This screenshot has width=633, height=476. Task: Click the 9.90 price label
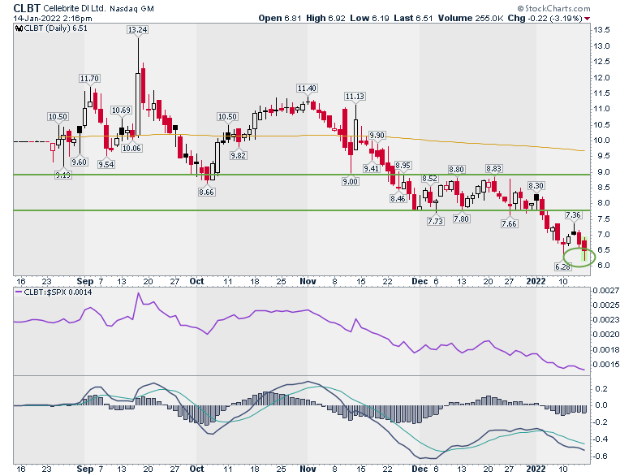(377, 136)
